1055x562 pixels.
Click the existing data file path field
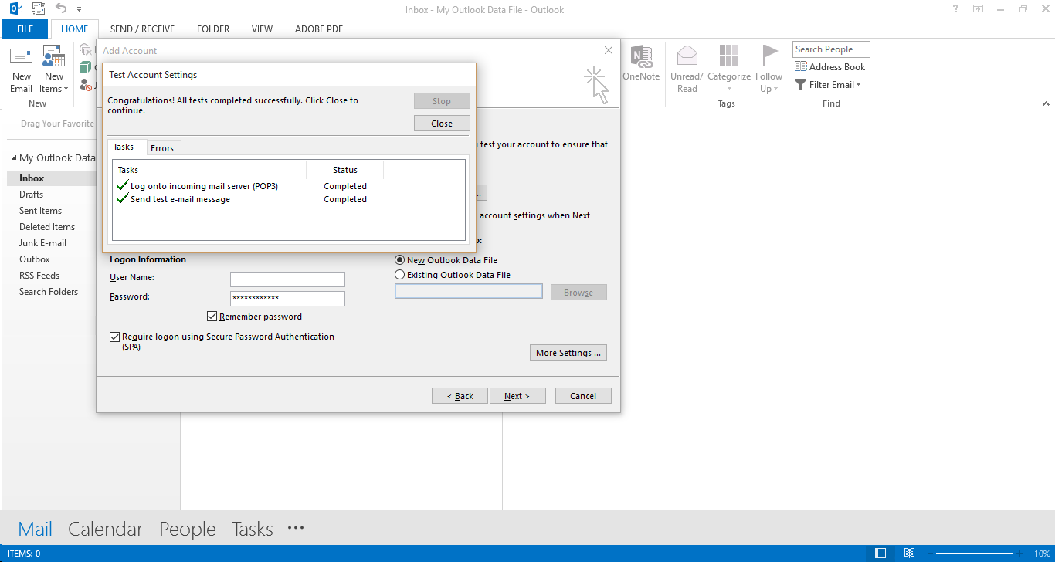coord(469,291)
